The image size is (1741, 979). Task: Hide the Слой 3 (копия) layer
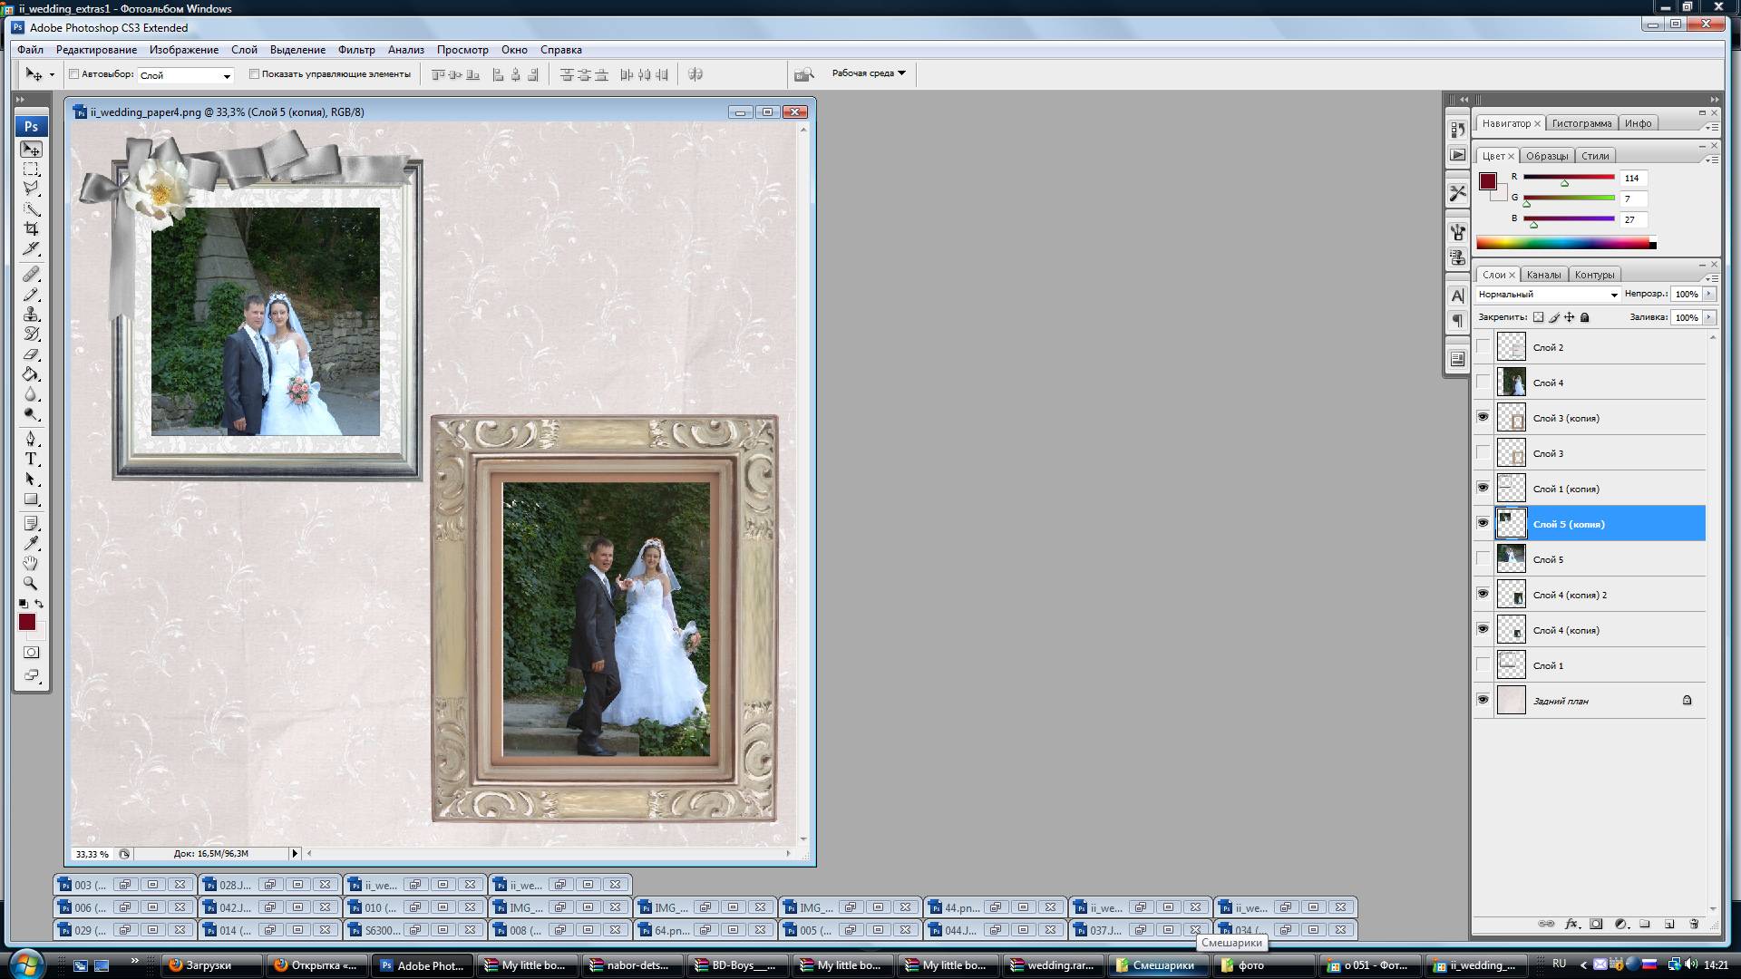coord(1483,417)
